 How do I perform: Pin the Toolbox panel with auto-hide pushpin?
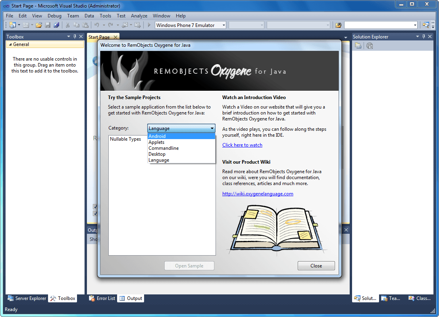[x=75, y=36]
